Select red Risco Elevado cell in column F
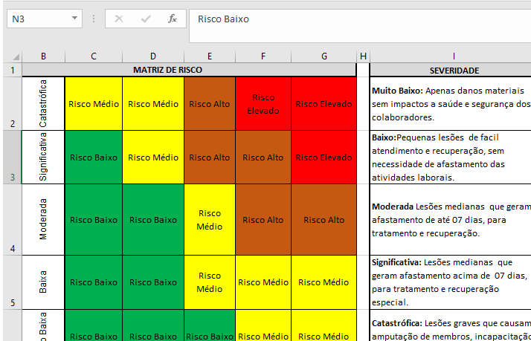This screenshot has width=531, height=341. tap(263, 104)
